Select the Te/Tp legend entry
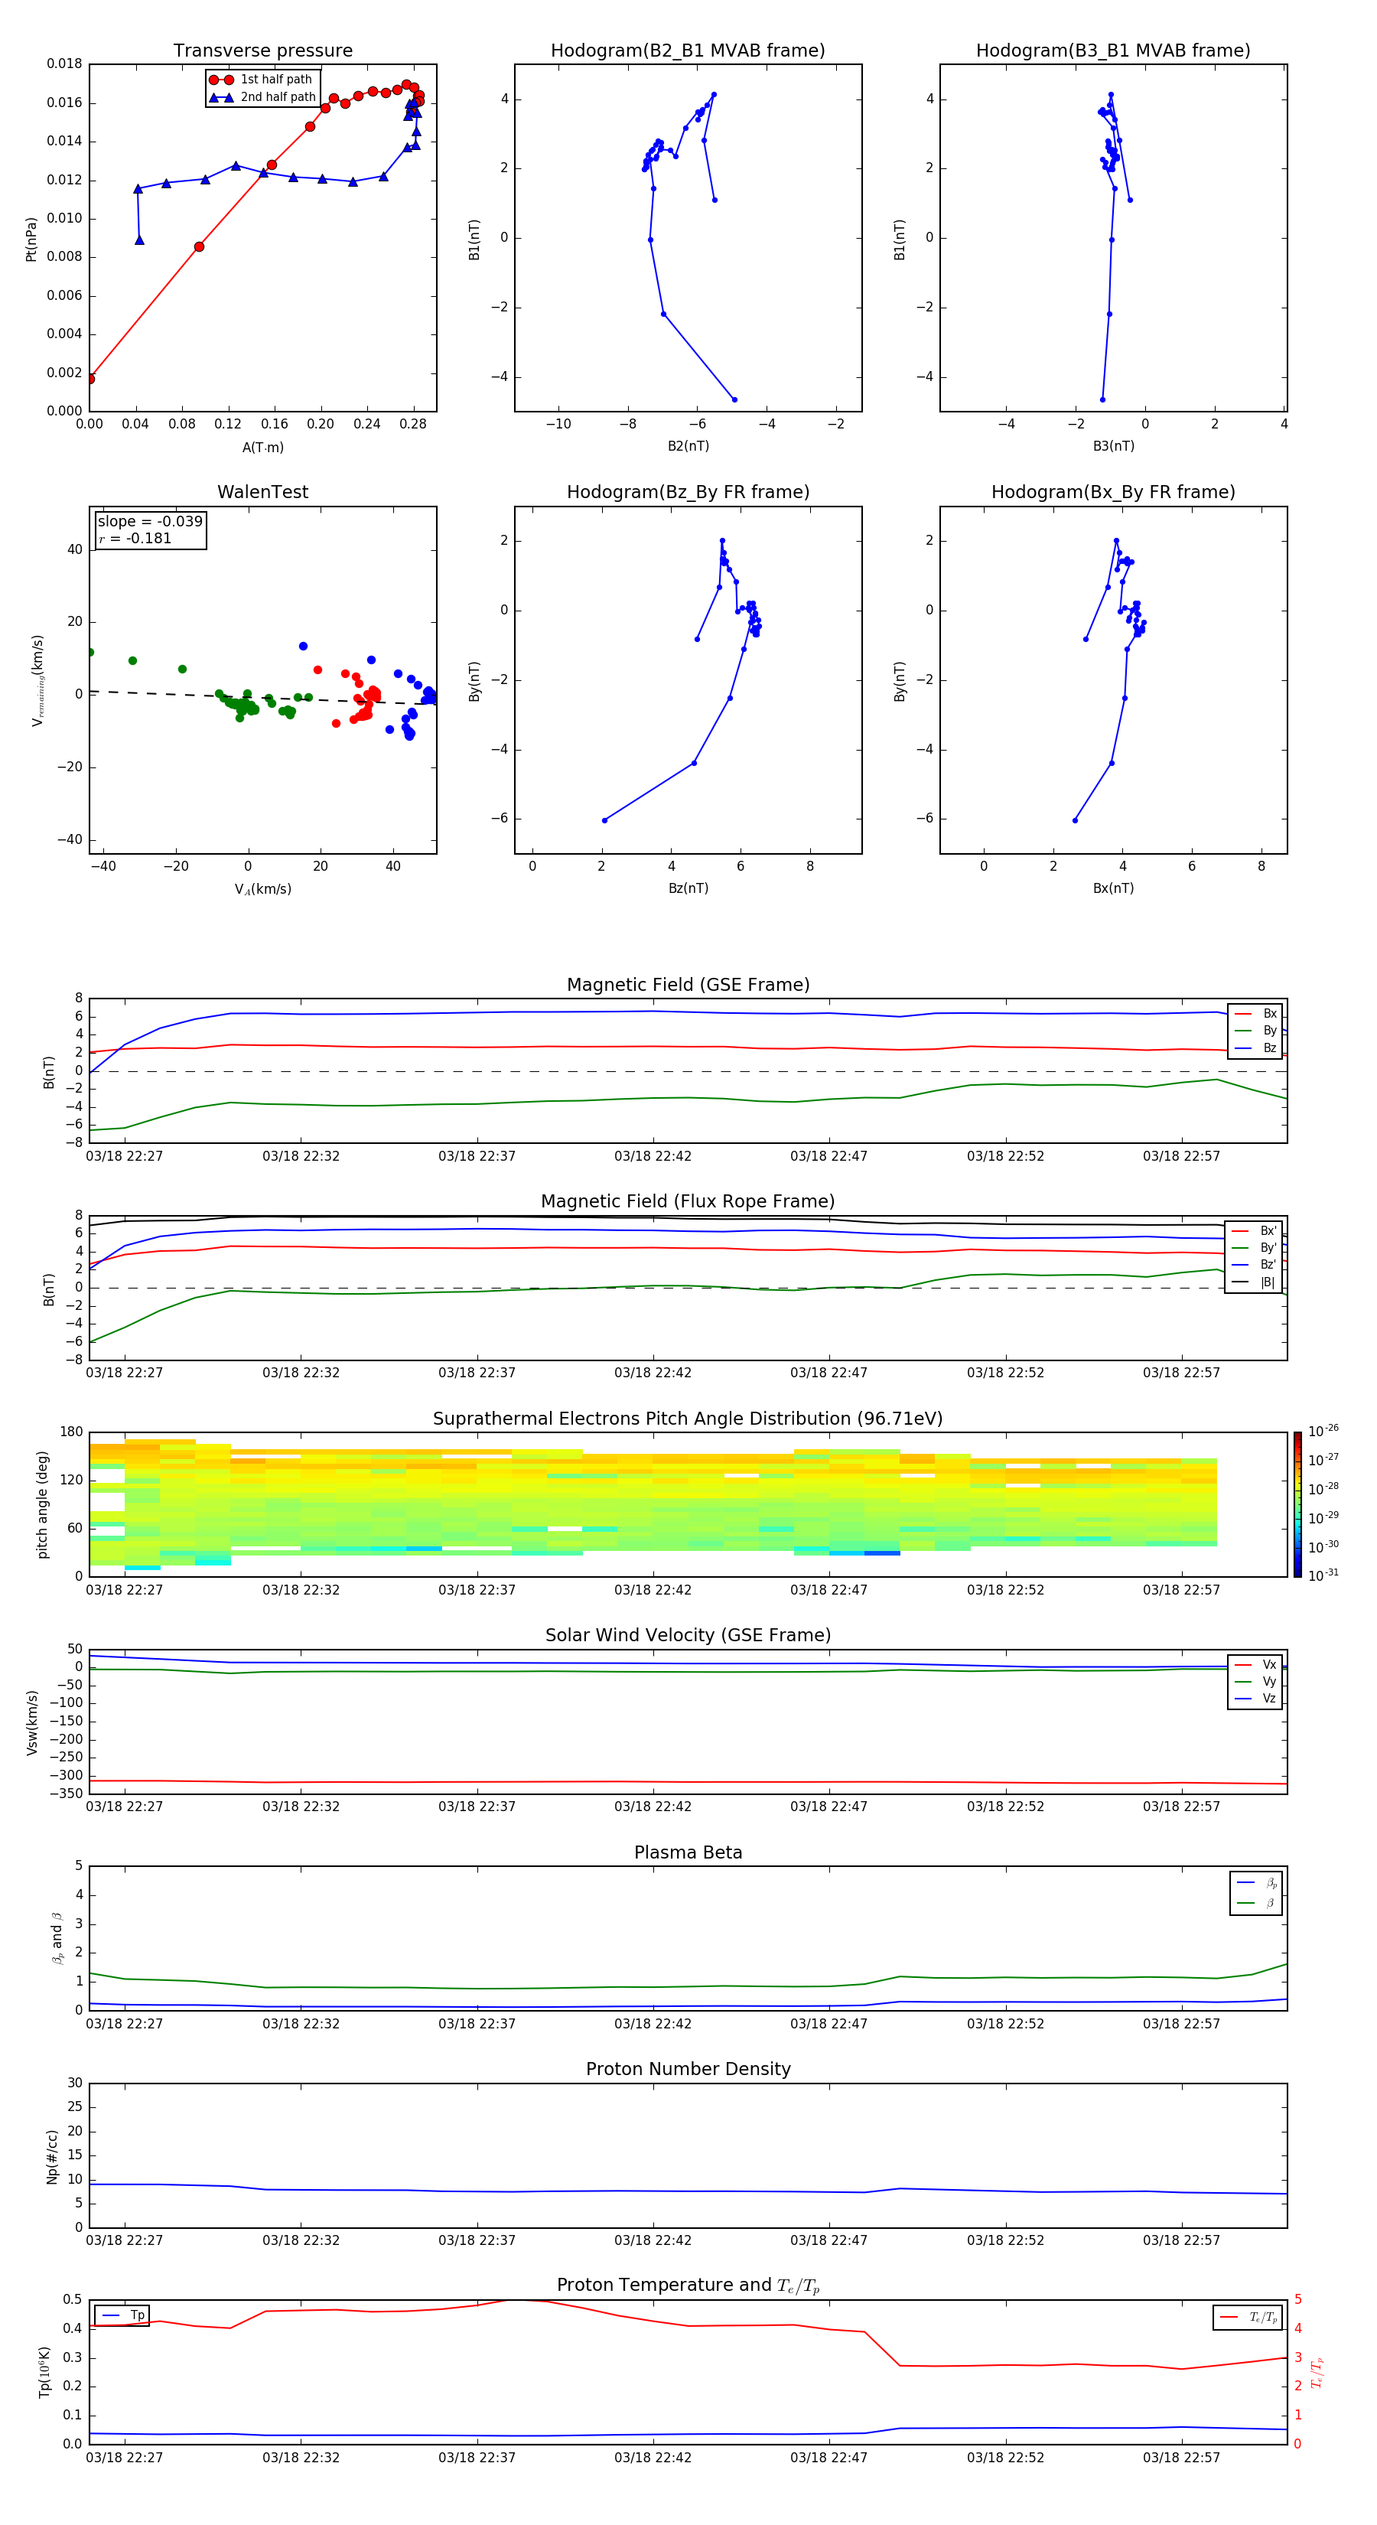 pyautogui.click(x=1248, y=2317)
